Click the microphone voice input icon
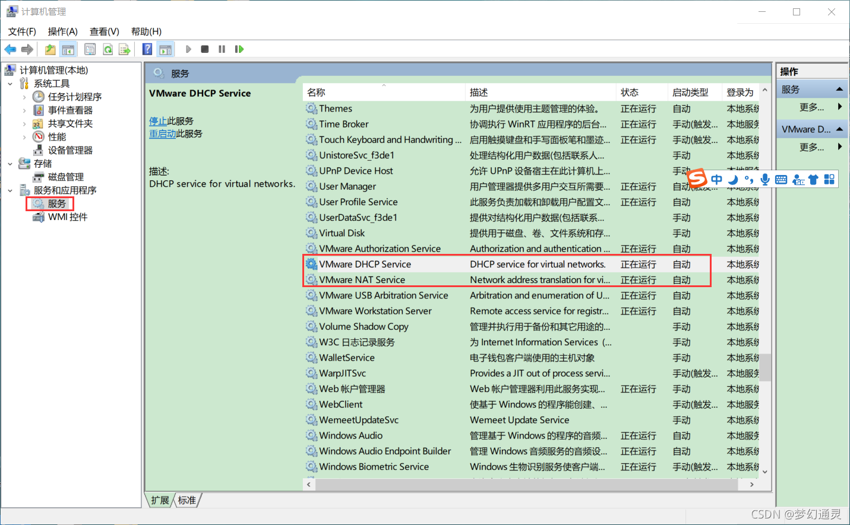 click(764, 180)
